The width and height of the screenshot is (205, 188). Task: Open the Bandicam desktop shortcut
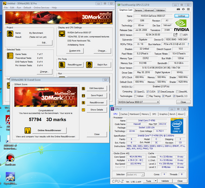click(x=10, y=160)
